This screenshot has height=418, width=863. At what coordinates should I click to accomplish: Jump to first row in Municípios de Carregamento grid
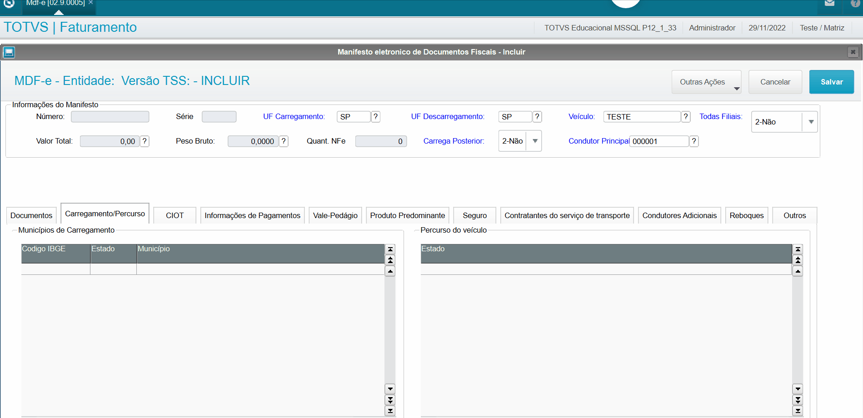[390, 249]
